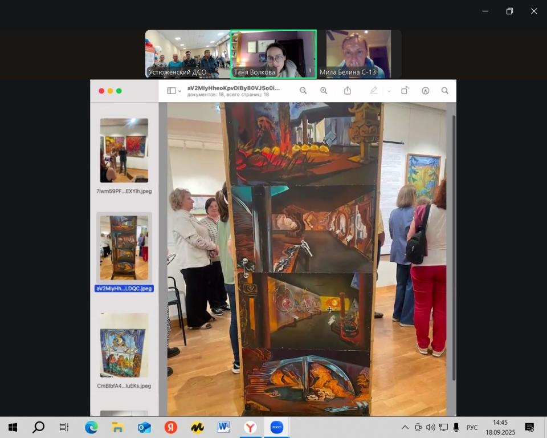Click the highlighted label aV2MlyHh...LDQC.jpeg
Viewport: 547px width, 438px height.
[x=124, y=289]
